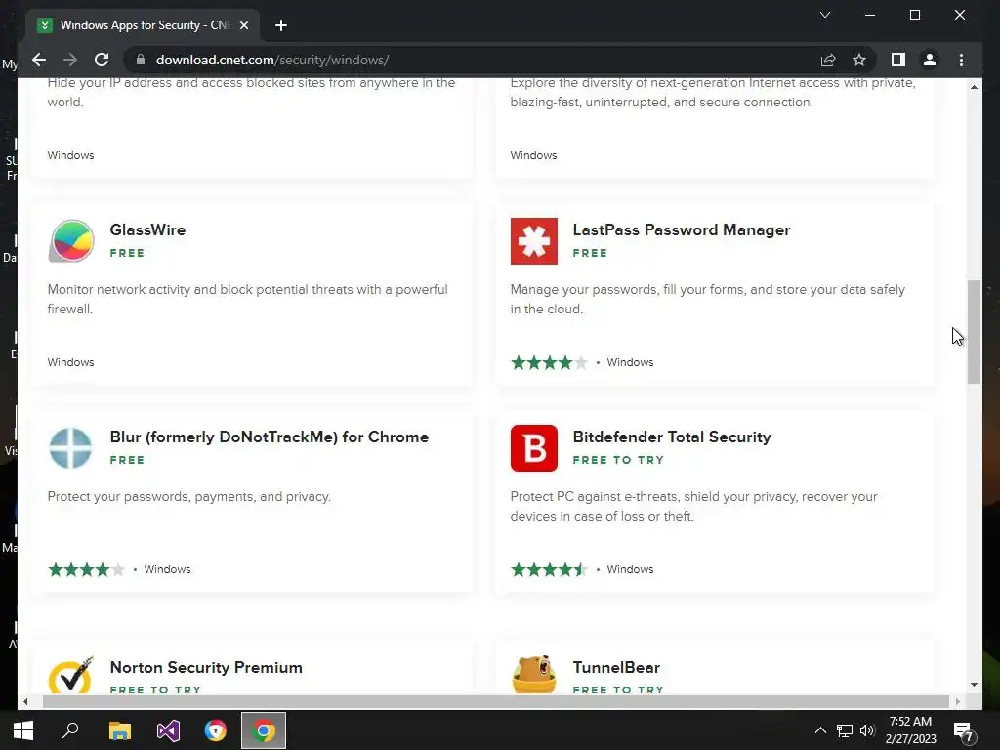Click the network tray icon
This screenshot has height=750, width=1000.
pyautogui.click(x=845, y=730)
